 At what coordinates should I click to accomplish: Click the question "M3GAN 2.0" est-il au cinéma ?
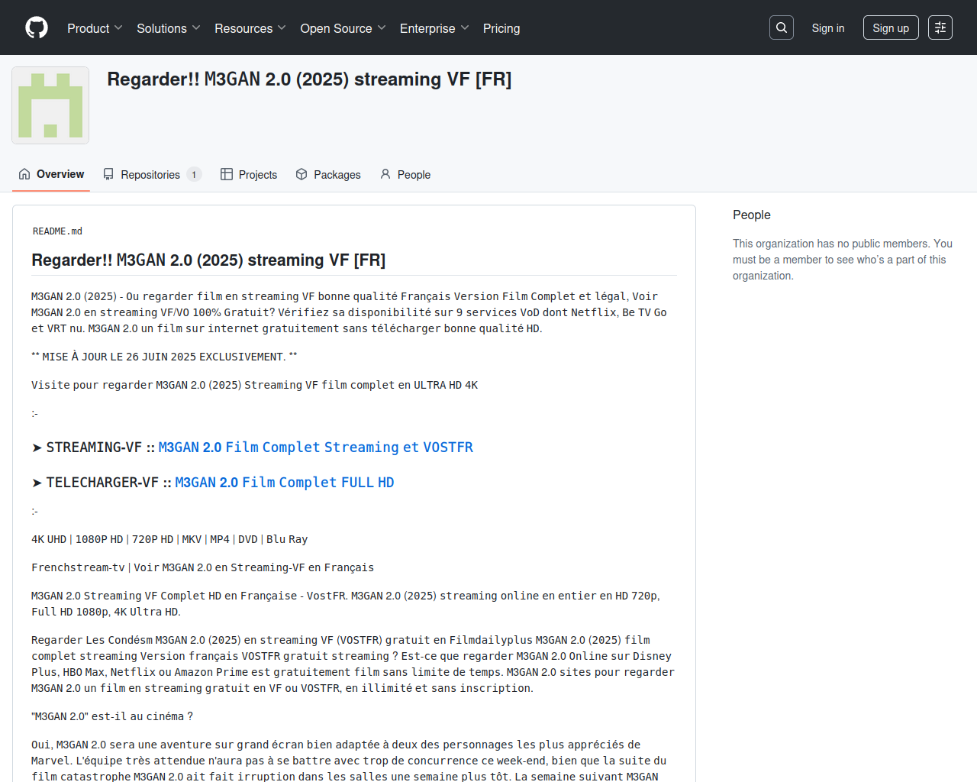coord(112,716)
